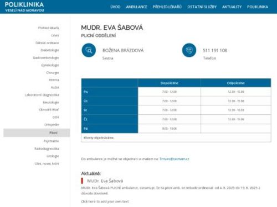Open Radiodiagnostika in the sidebar
The height and width of the screenshot is (207, 277).
coord(47,148)
